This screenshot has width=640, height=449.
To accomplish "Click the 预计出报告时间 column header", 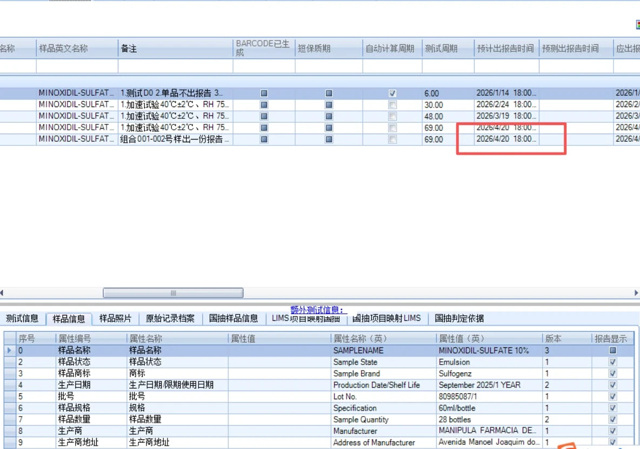I will 506,48.
